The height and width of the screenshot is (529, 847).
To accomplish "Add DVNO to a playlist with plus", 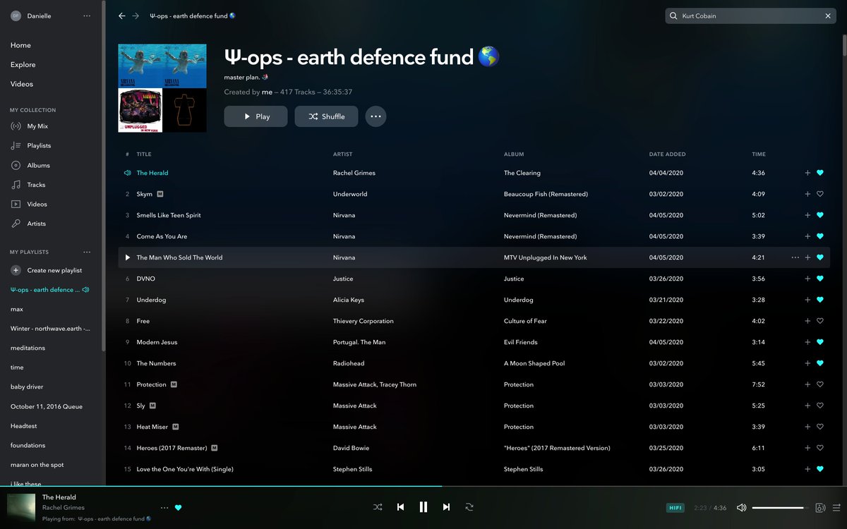I will pos(807,279).
